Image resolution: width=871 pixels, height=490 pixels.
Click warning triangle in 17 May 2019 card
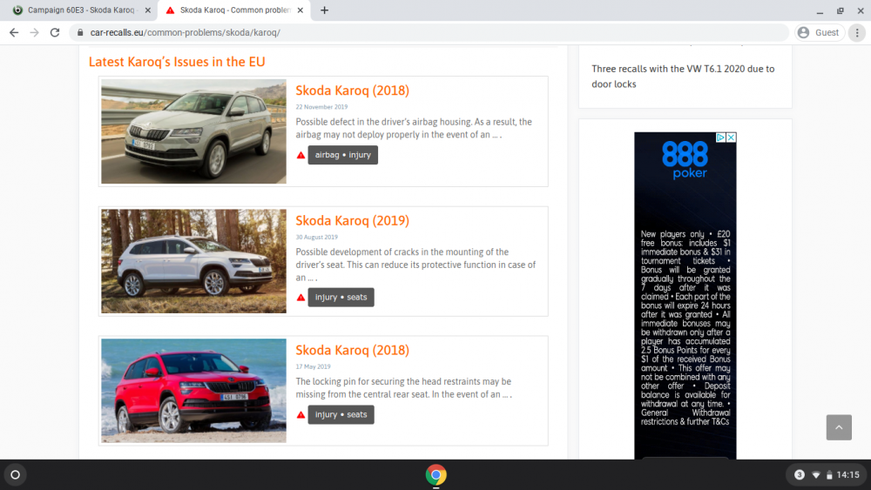tap(300, 415)
